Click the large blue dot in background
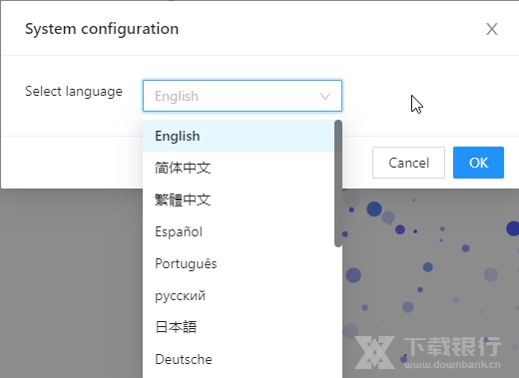The width and height of the screenshot is (519, 378). [374, 209]
